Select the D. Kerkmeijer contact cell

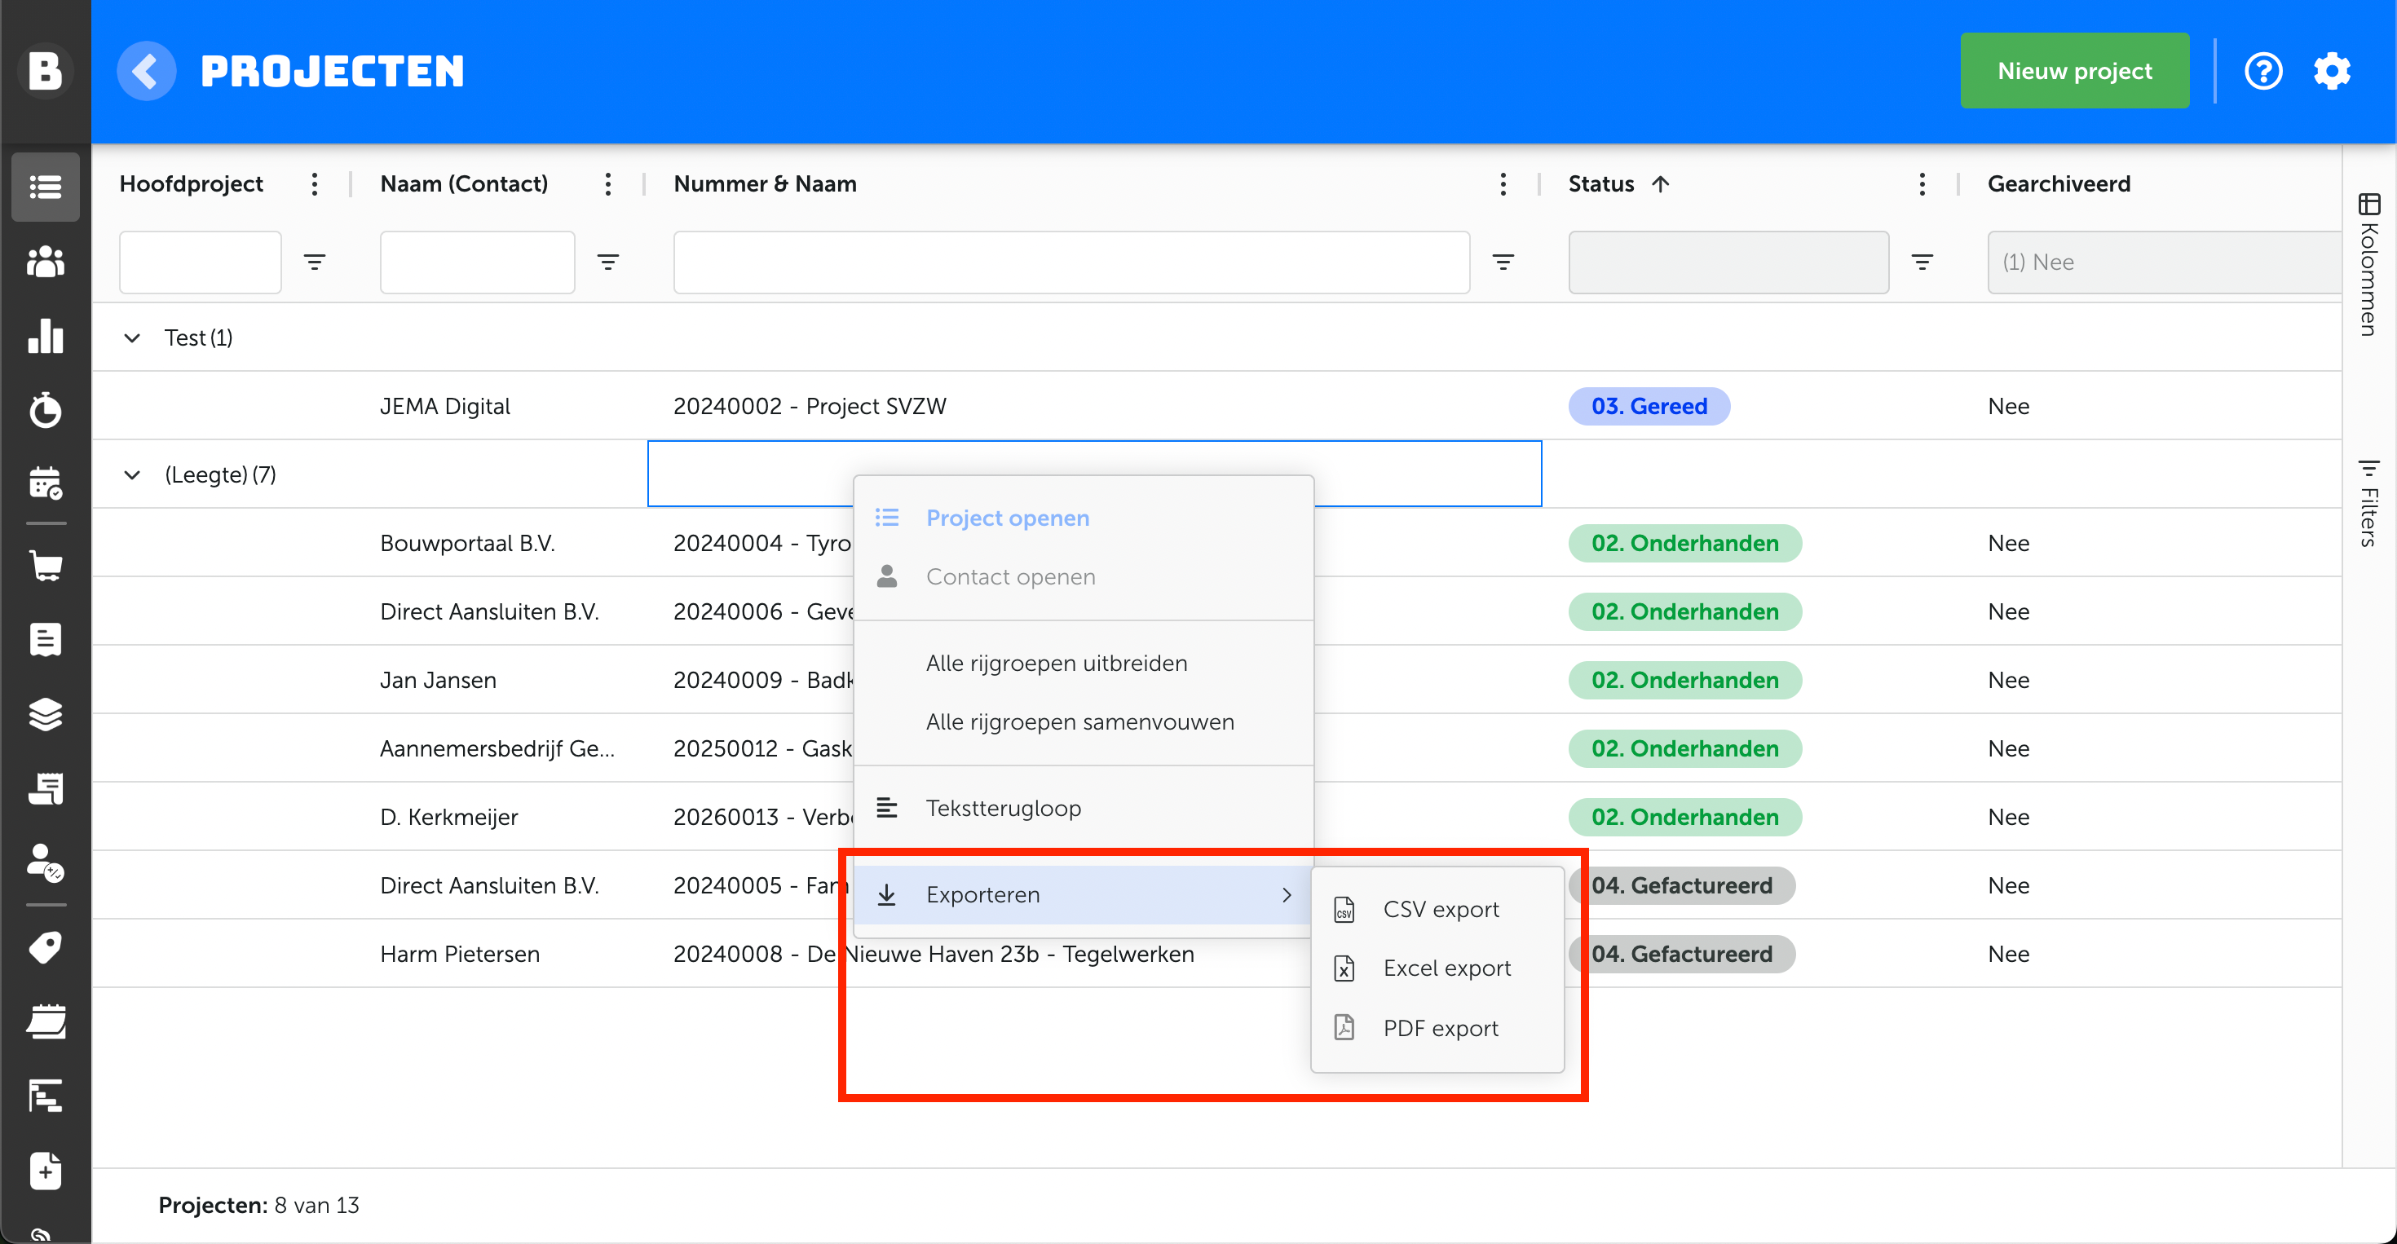coord(448,817)
